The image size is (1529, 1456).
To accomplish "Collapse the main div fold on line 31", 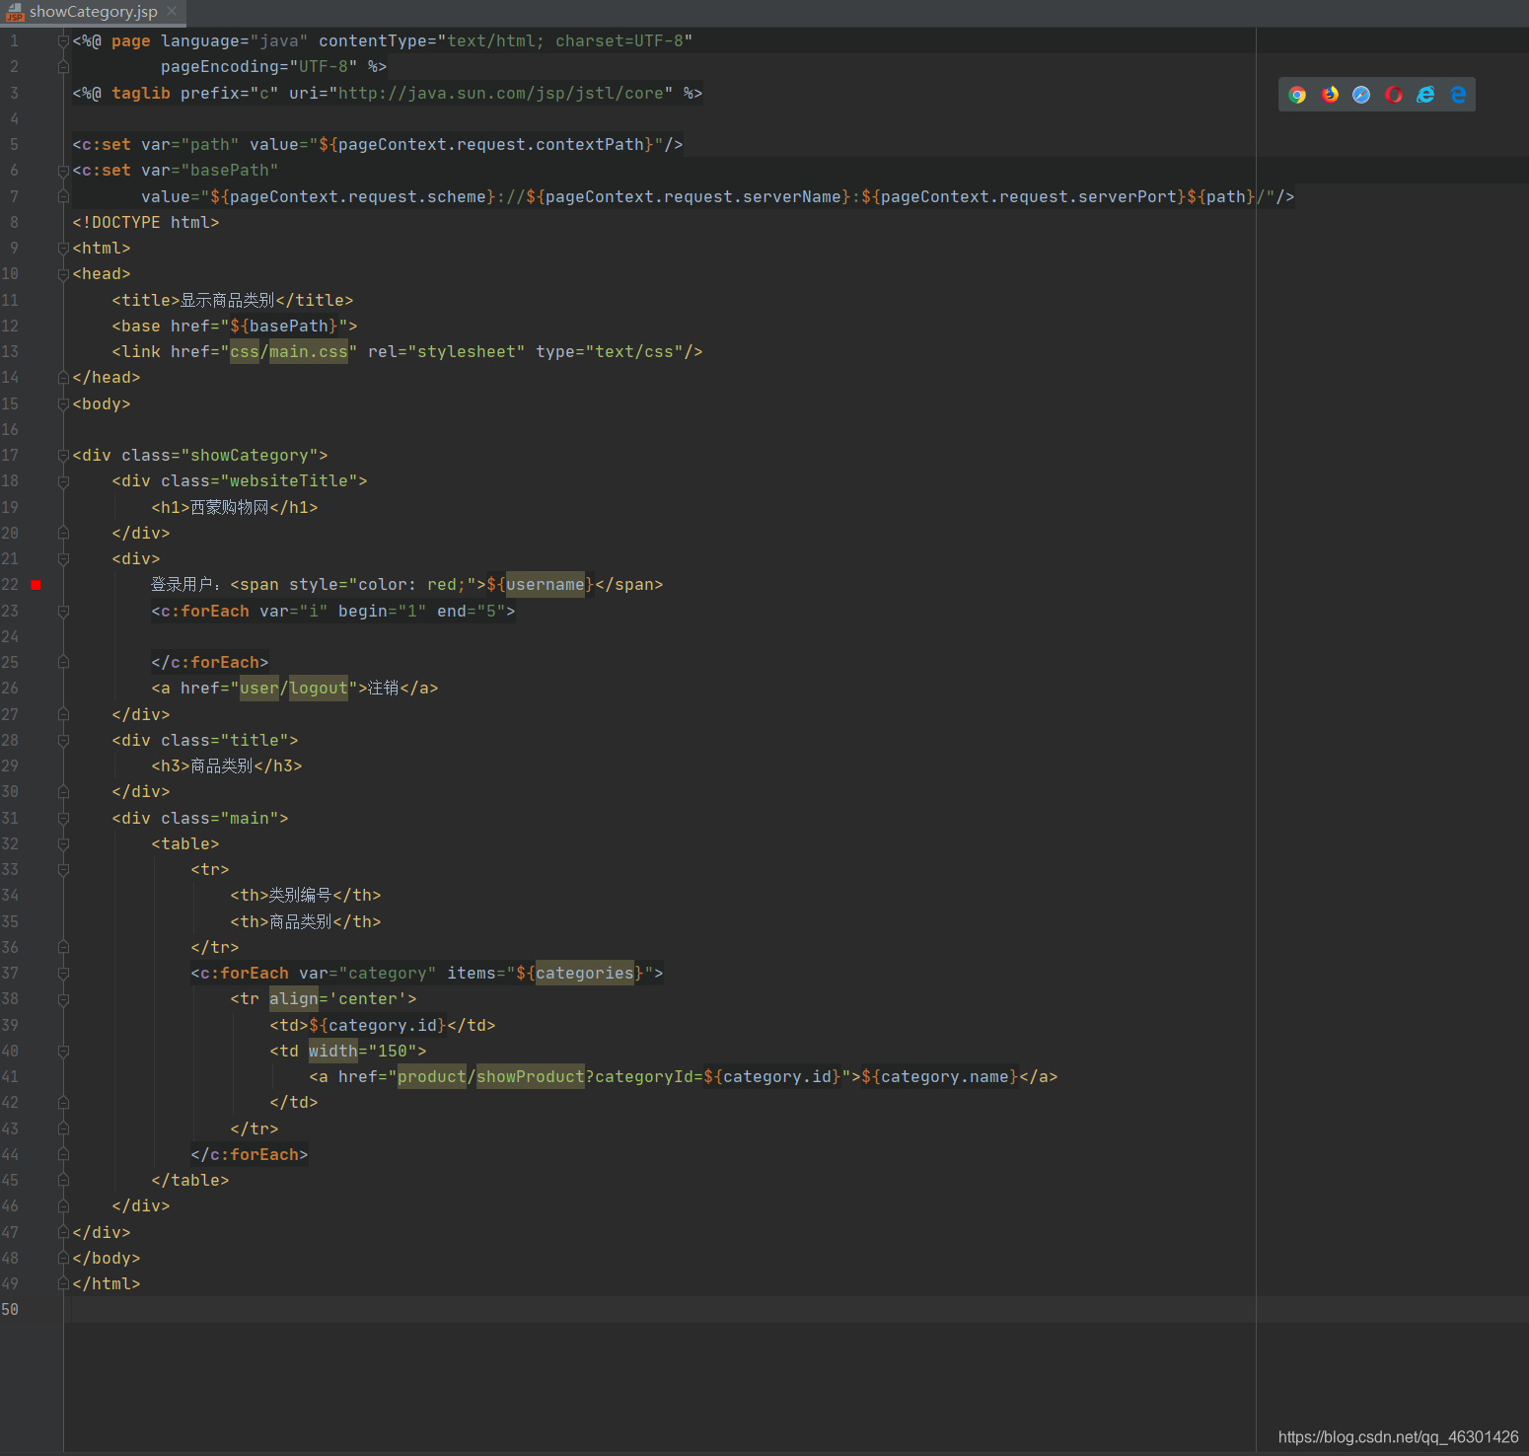I will [x=63, y=819].
